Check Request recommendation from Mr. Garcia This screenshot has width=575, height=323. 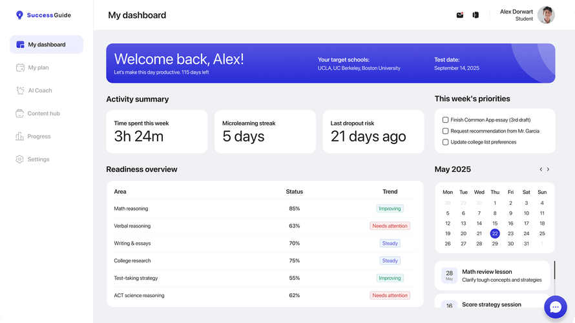tap(445, 131)
